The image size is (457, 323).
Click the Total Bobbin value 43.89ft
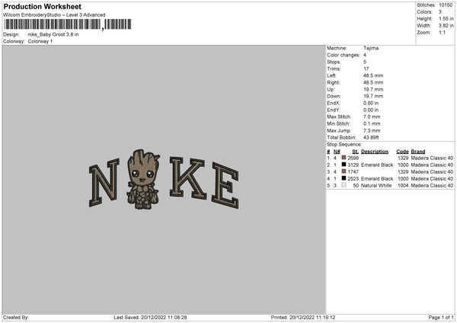(x=371, y=138)
